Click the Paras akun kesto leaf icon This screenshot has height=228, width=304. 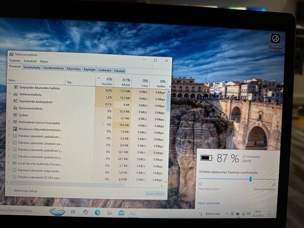pos(201,184)
